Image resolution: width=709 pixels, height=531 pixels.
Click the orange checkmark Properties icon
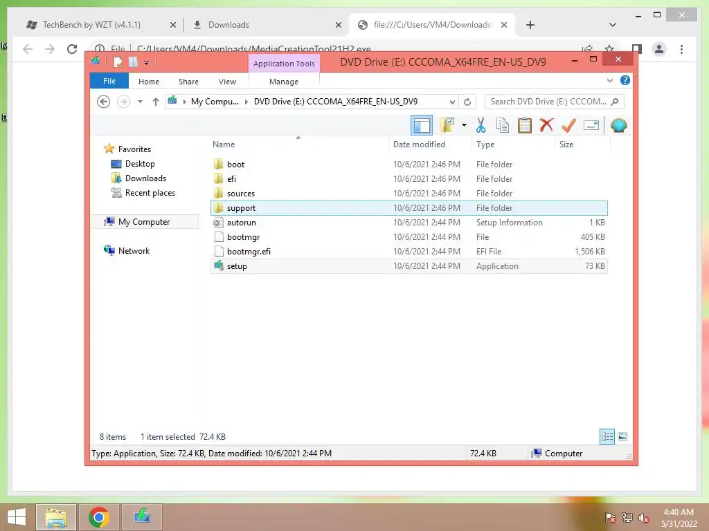coord(569,126)
